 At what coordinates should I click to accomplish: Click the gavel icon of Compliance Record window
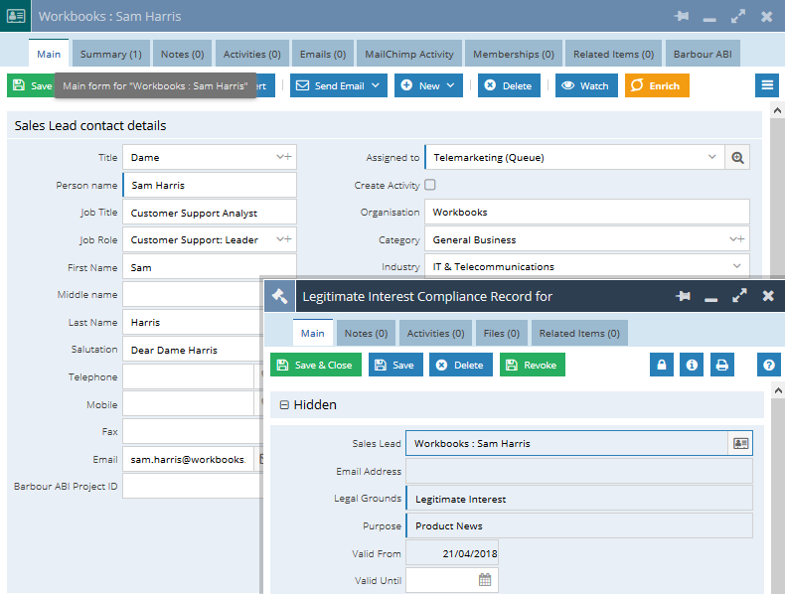280,296
